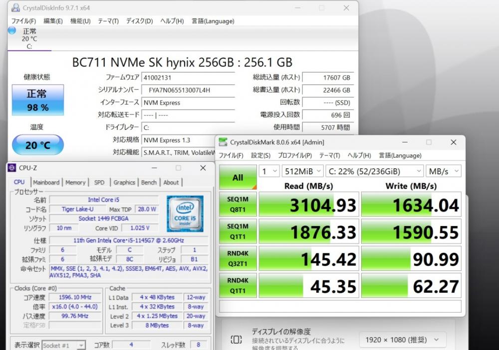This screenshot has width=499, height=350.
Task: Click the code name value Tiger Lake-U
Action: click(78, 209)
